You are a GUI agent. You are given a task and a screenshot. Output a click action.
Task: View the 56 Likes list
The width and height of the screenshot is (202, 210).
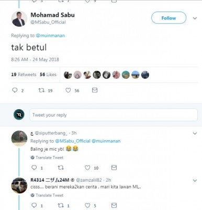click(48, 75)
